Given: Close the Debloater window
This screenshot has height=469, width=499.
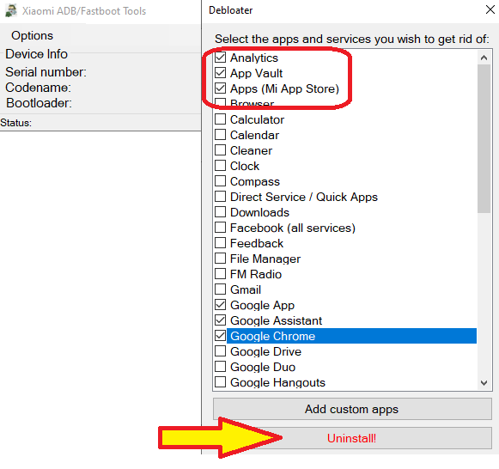Looking at the screenshot, I should [490, 9].
